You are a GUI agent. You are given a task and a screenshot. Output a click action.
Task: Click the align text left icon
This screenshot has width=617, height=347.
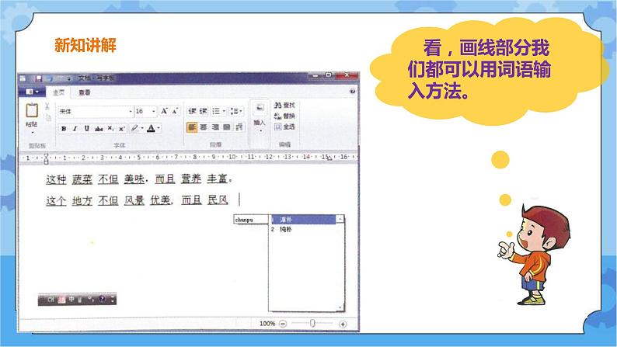pos(191,127)
